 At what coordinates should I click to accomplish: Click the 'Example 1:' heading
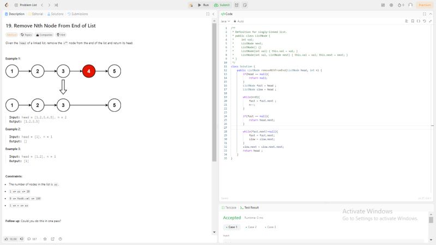pyautogui.click(x=13, y=59)
